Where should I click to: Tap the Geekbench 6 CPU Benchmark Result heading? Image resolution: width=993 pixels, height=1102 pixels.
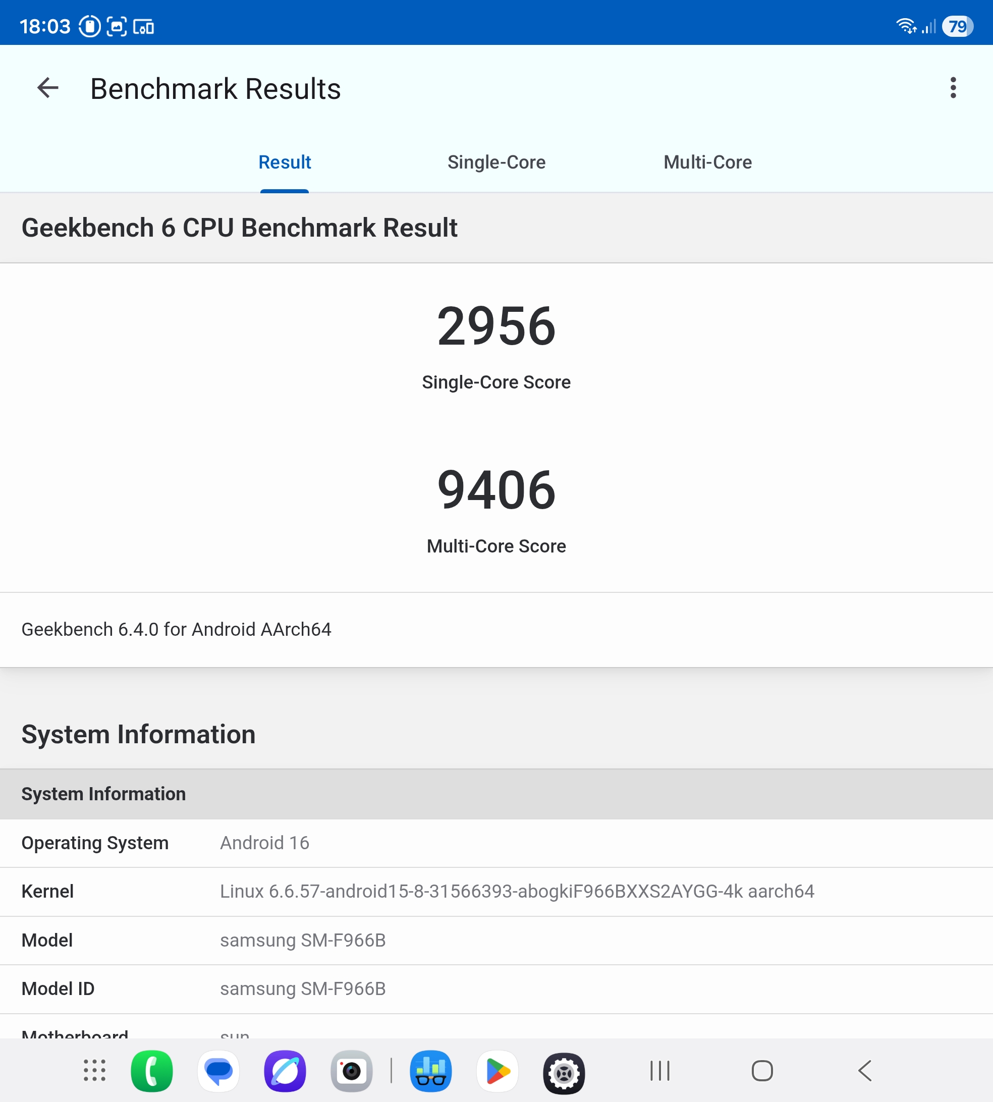[239, 228]
